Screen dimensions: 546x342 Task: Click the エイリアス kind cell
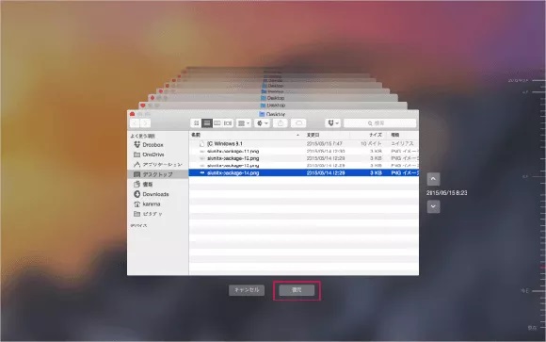(x=402, y=143)
